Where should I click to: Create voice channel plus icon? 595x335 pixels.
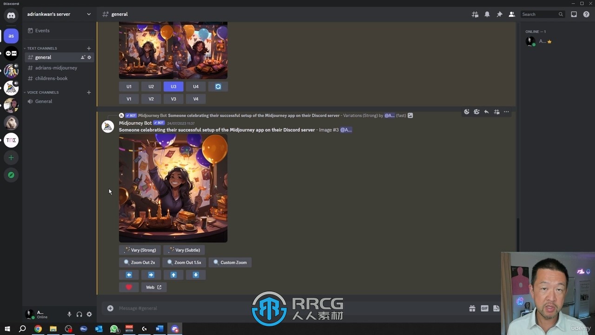coord(89,93)
